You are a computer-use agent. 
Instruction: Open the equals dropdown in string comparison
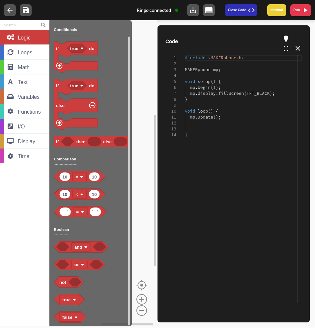click(80, 212)
